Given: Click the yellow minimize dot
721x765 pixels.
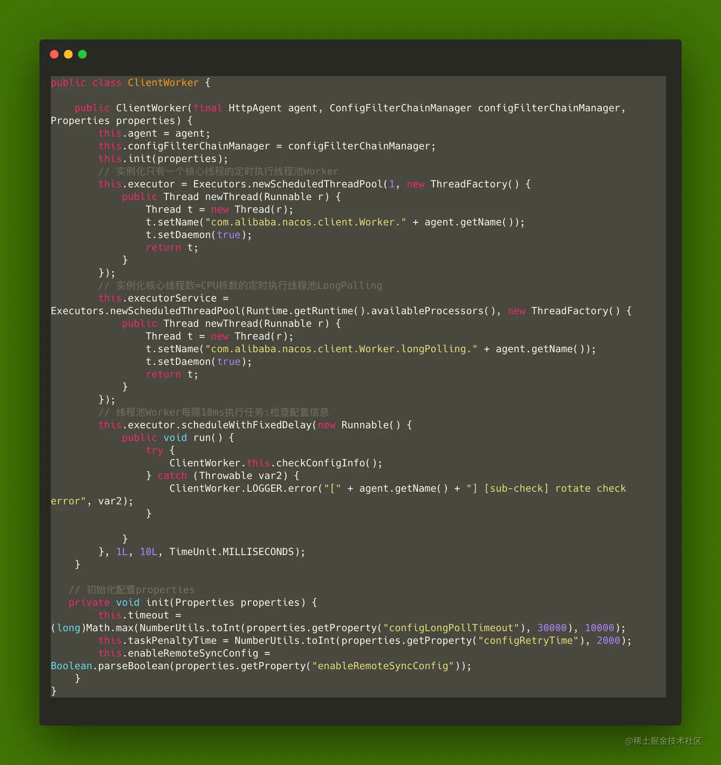Looking at the screenshot, I should 68,54.
